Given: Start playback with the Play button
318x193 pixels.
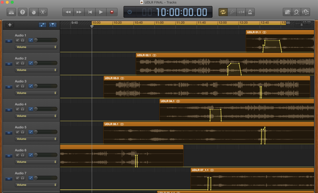Looking at the screenshot, I should coord(101,12).
